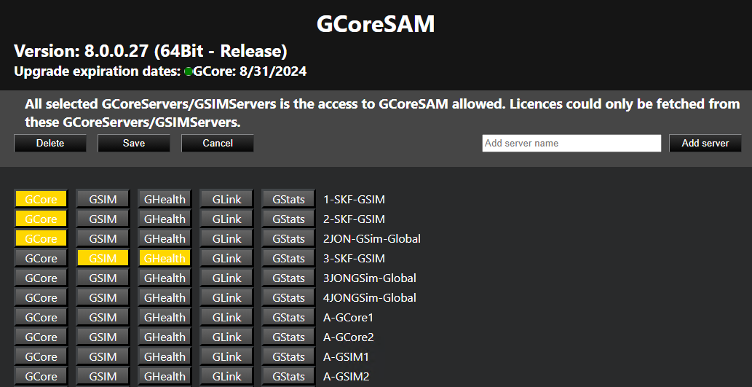
Task: Enable GStats for 3JONGSim-Global
Action: click(x=288, y=278)
